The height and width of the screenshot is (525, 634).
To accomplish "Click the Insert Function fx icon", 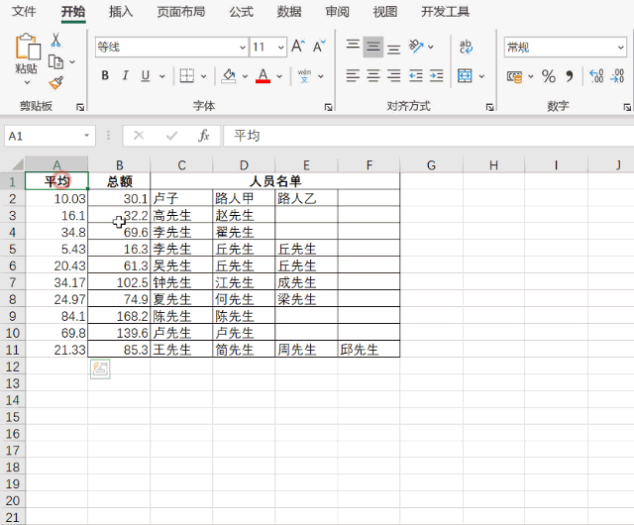I will [204, 136].
